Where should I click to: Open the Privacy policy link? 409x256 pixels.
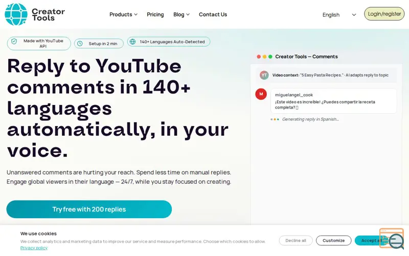34,248
